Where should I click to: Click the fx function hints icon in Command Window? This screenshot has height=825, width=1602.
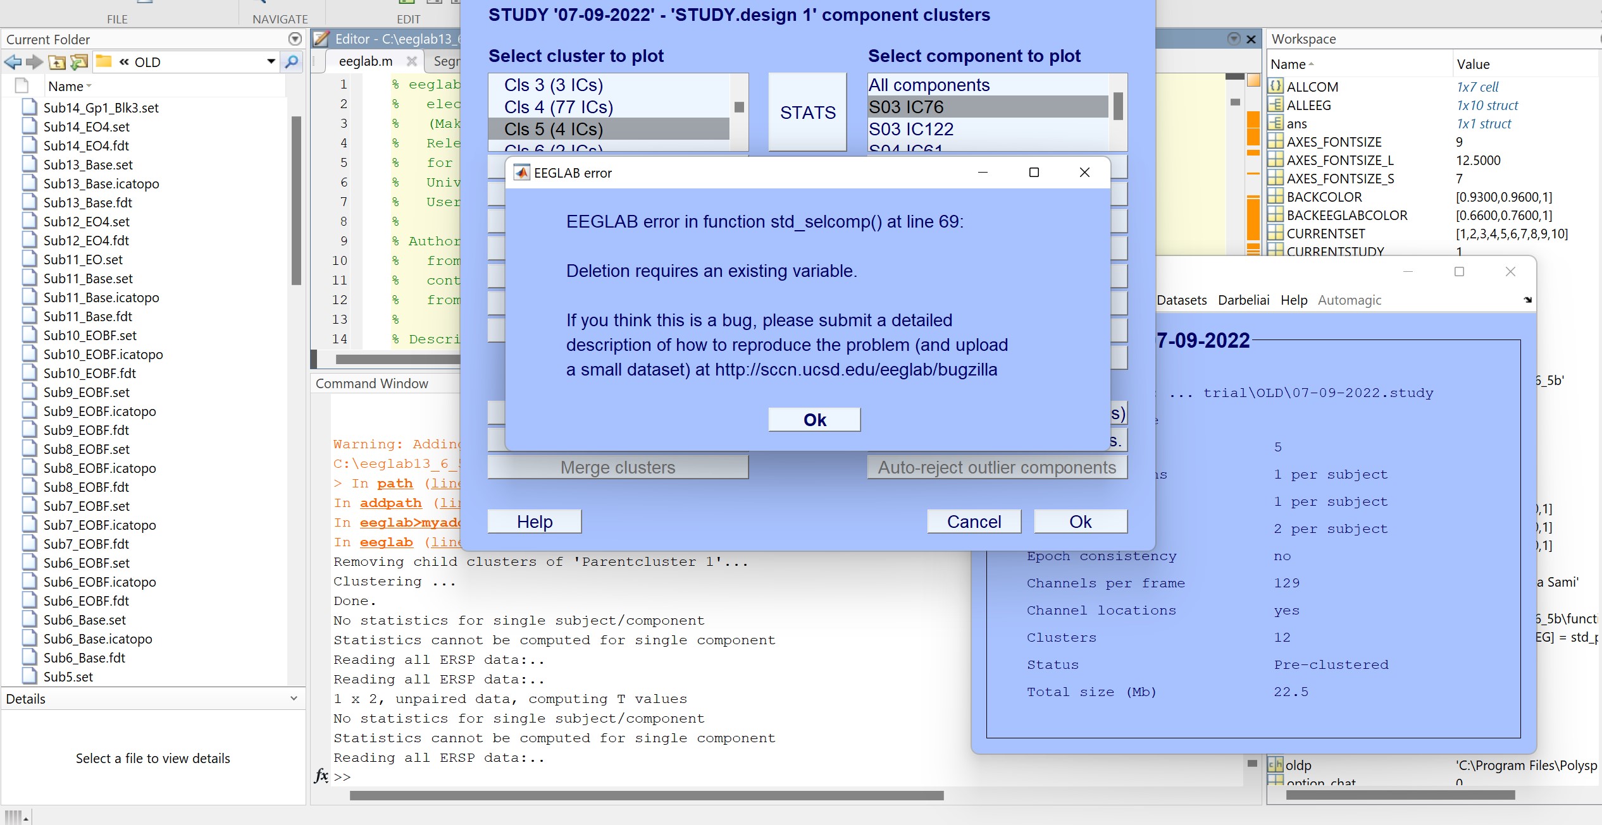[321, 776]
